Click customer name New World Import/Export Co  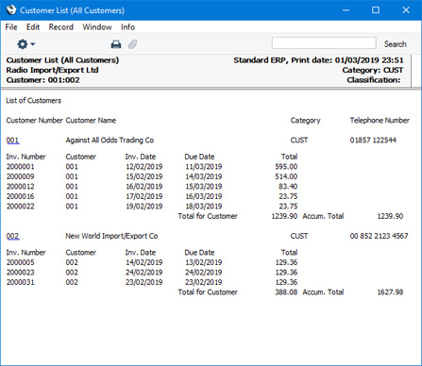click(x=111, y=236)
